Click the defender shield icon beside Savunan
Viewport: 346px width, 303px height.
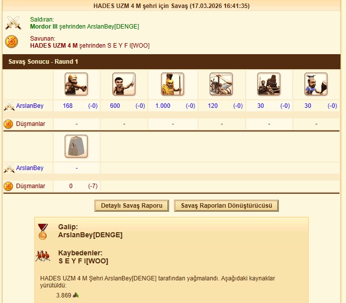click(12, 42)
